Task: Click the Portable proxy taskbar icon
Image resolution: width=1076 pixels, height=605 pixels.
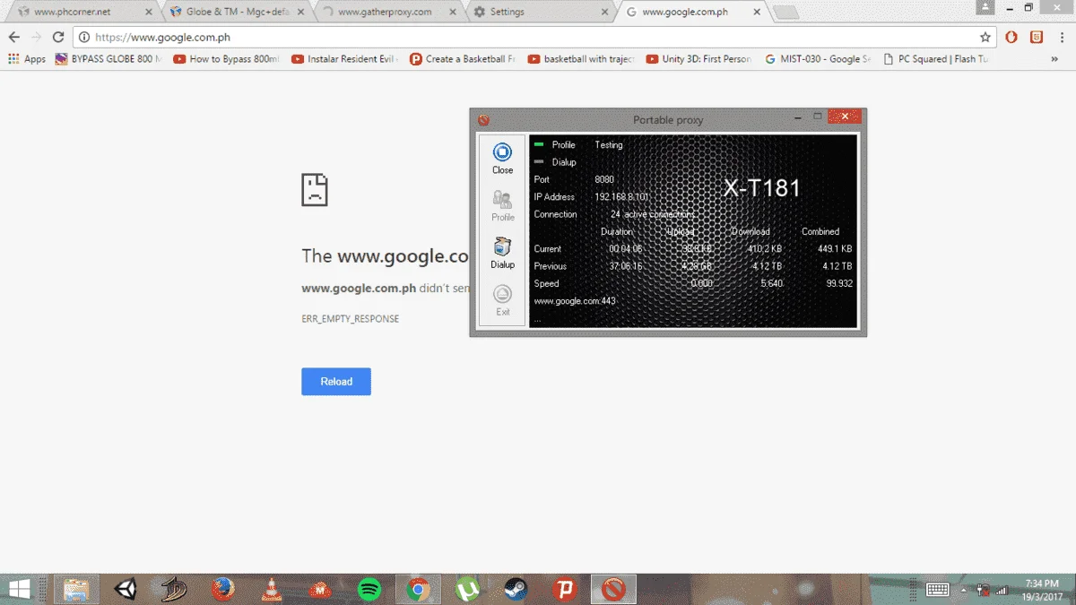Action: click(613, 589)
